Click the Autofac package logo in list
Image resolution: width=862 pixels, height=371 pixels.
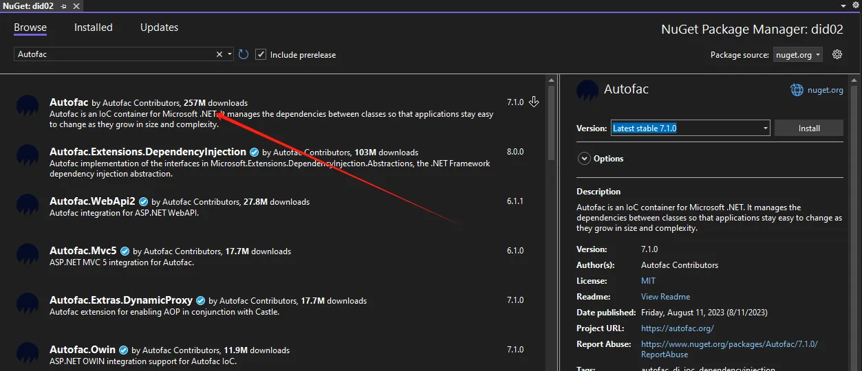click(x=28, y=106)
